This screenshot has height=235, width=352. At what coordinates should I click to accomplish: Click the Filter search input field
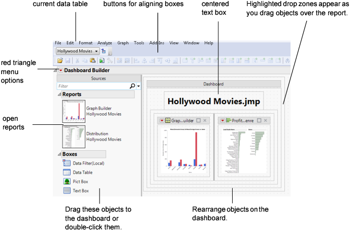tap(91, 87)
